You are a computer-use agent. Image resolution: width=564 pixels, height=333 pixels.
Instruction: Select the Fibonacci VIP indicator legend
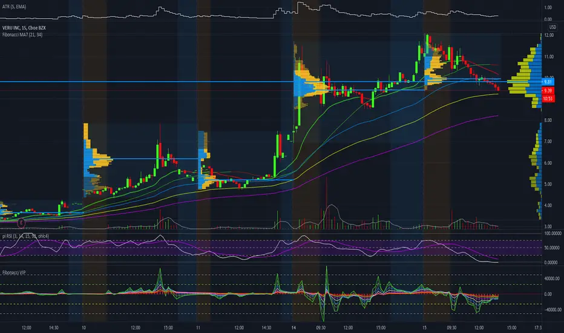tap(14, 272)
